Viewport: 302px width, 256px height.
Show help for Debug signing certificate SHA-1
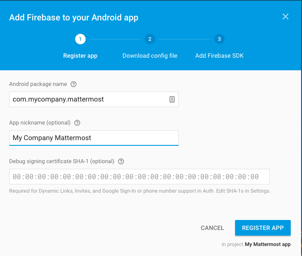121,161
